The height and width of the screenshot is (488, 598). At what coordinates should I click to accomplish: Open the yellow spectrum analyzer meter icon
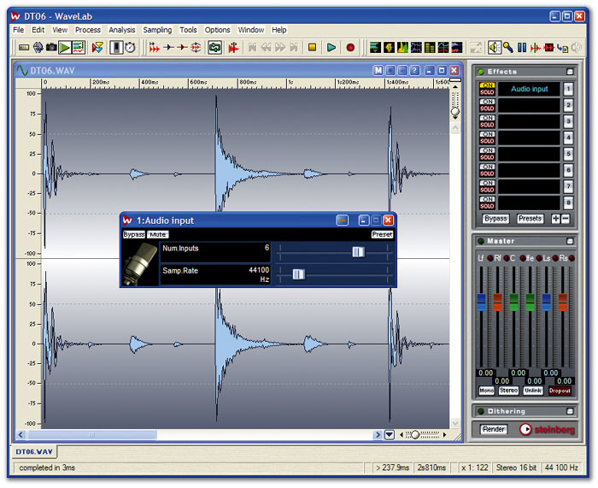[x=402, y=48]
